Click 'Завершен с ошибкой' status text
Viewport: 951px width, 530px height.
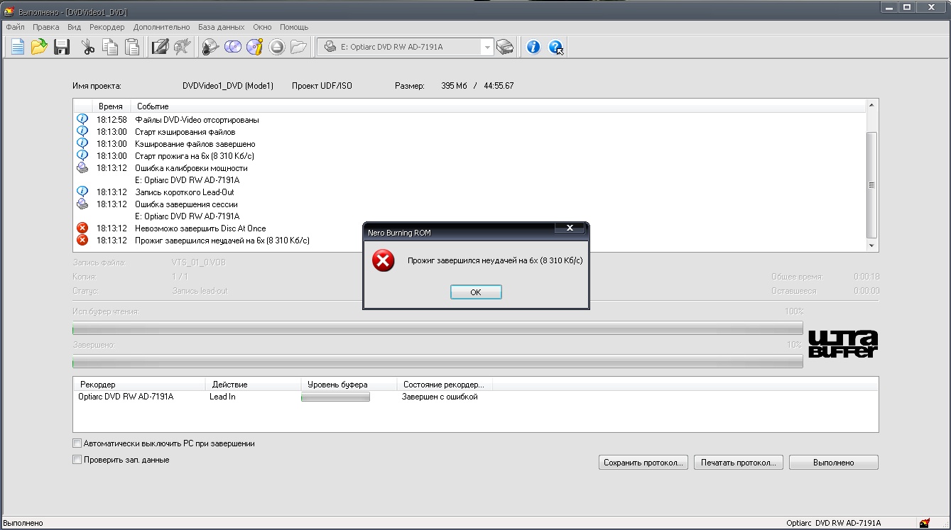440,397
